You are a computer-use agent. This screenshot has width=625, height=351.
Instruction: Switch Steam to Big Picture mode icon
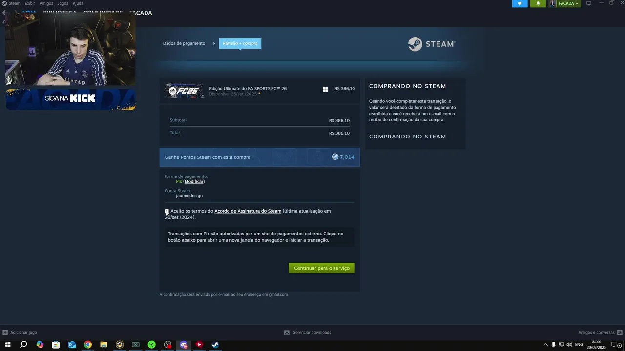589,3
